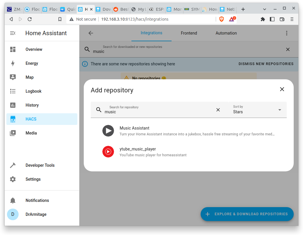Viewport: 303px width, 235px height.
Task: Expand the browser tab search chevron
Action: click(x=265, y=9)
